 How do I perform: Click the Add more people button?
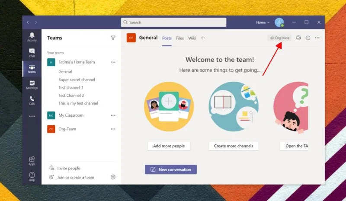tap(169, 146)
